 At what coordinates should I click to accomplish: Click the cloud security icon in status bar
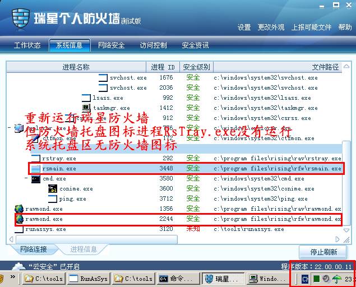tap(19, 266)
